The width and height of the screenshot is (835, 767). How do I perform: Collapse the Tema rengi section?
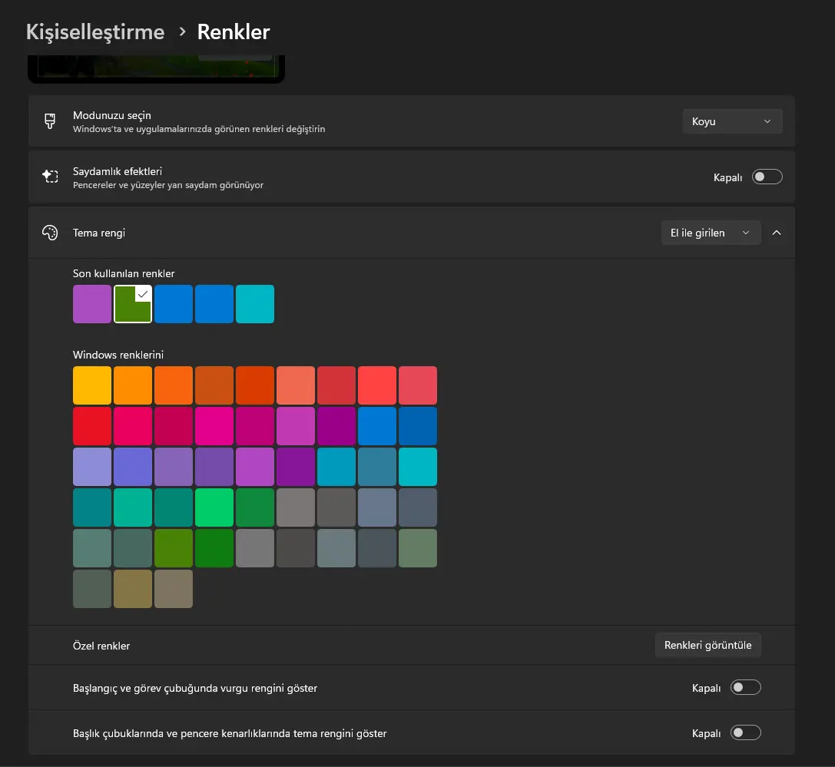point(777,233)
